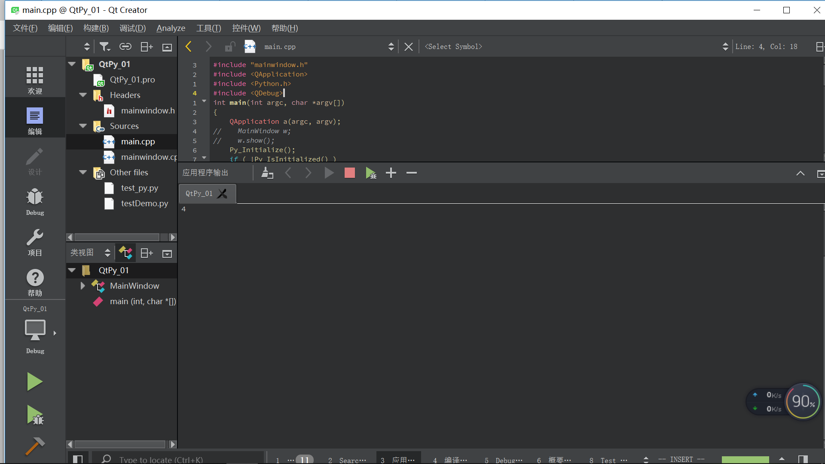825x464 pixels.
Task: Open Debug mode in the left sidebar
Action: (x=35, y=201)
